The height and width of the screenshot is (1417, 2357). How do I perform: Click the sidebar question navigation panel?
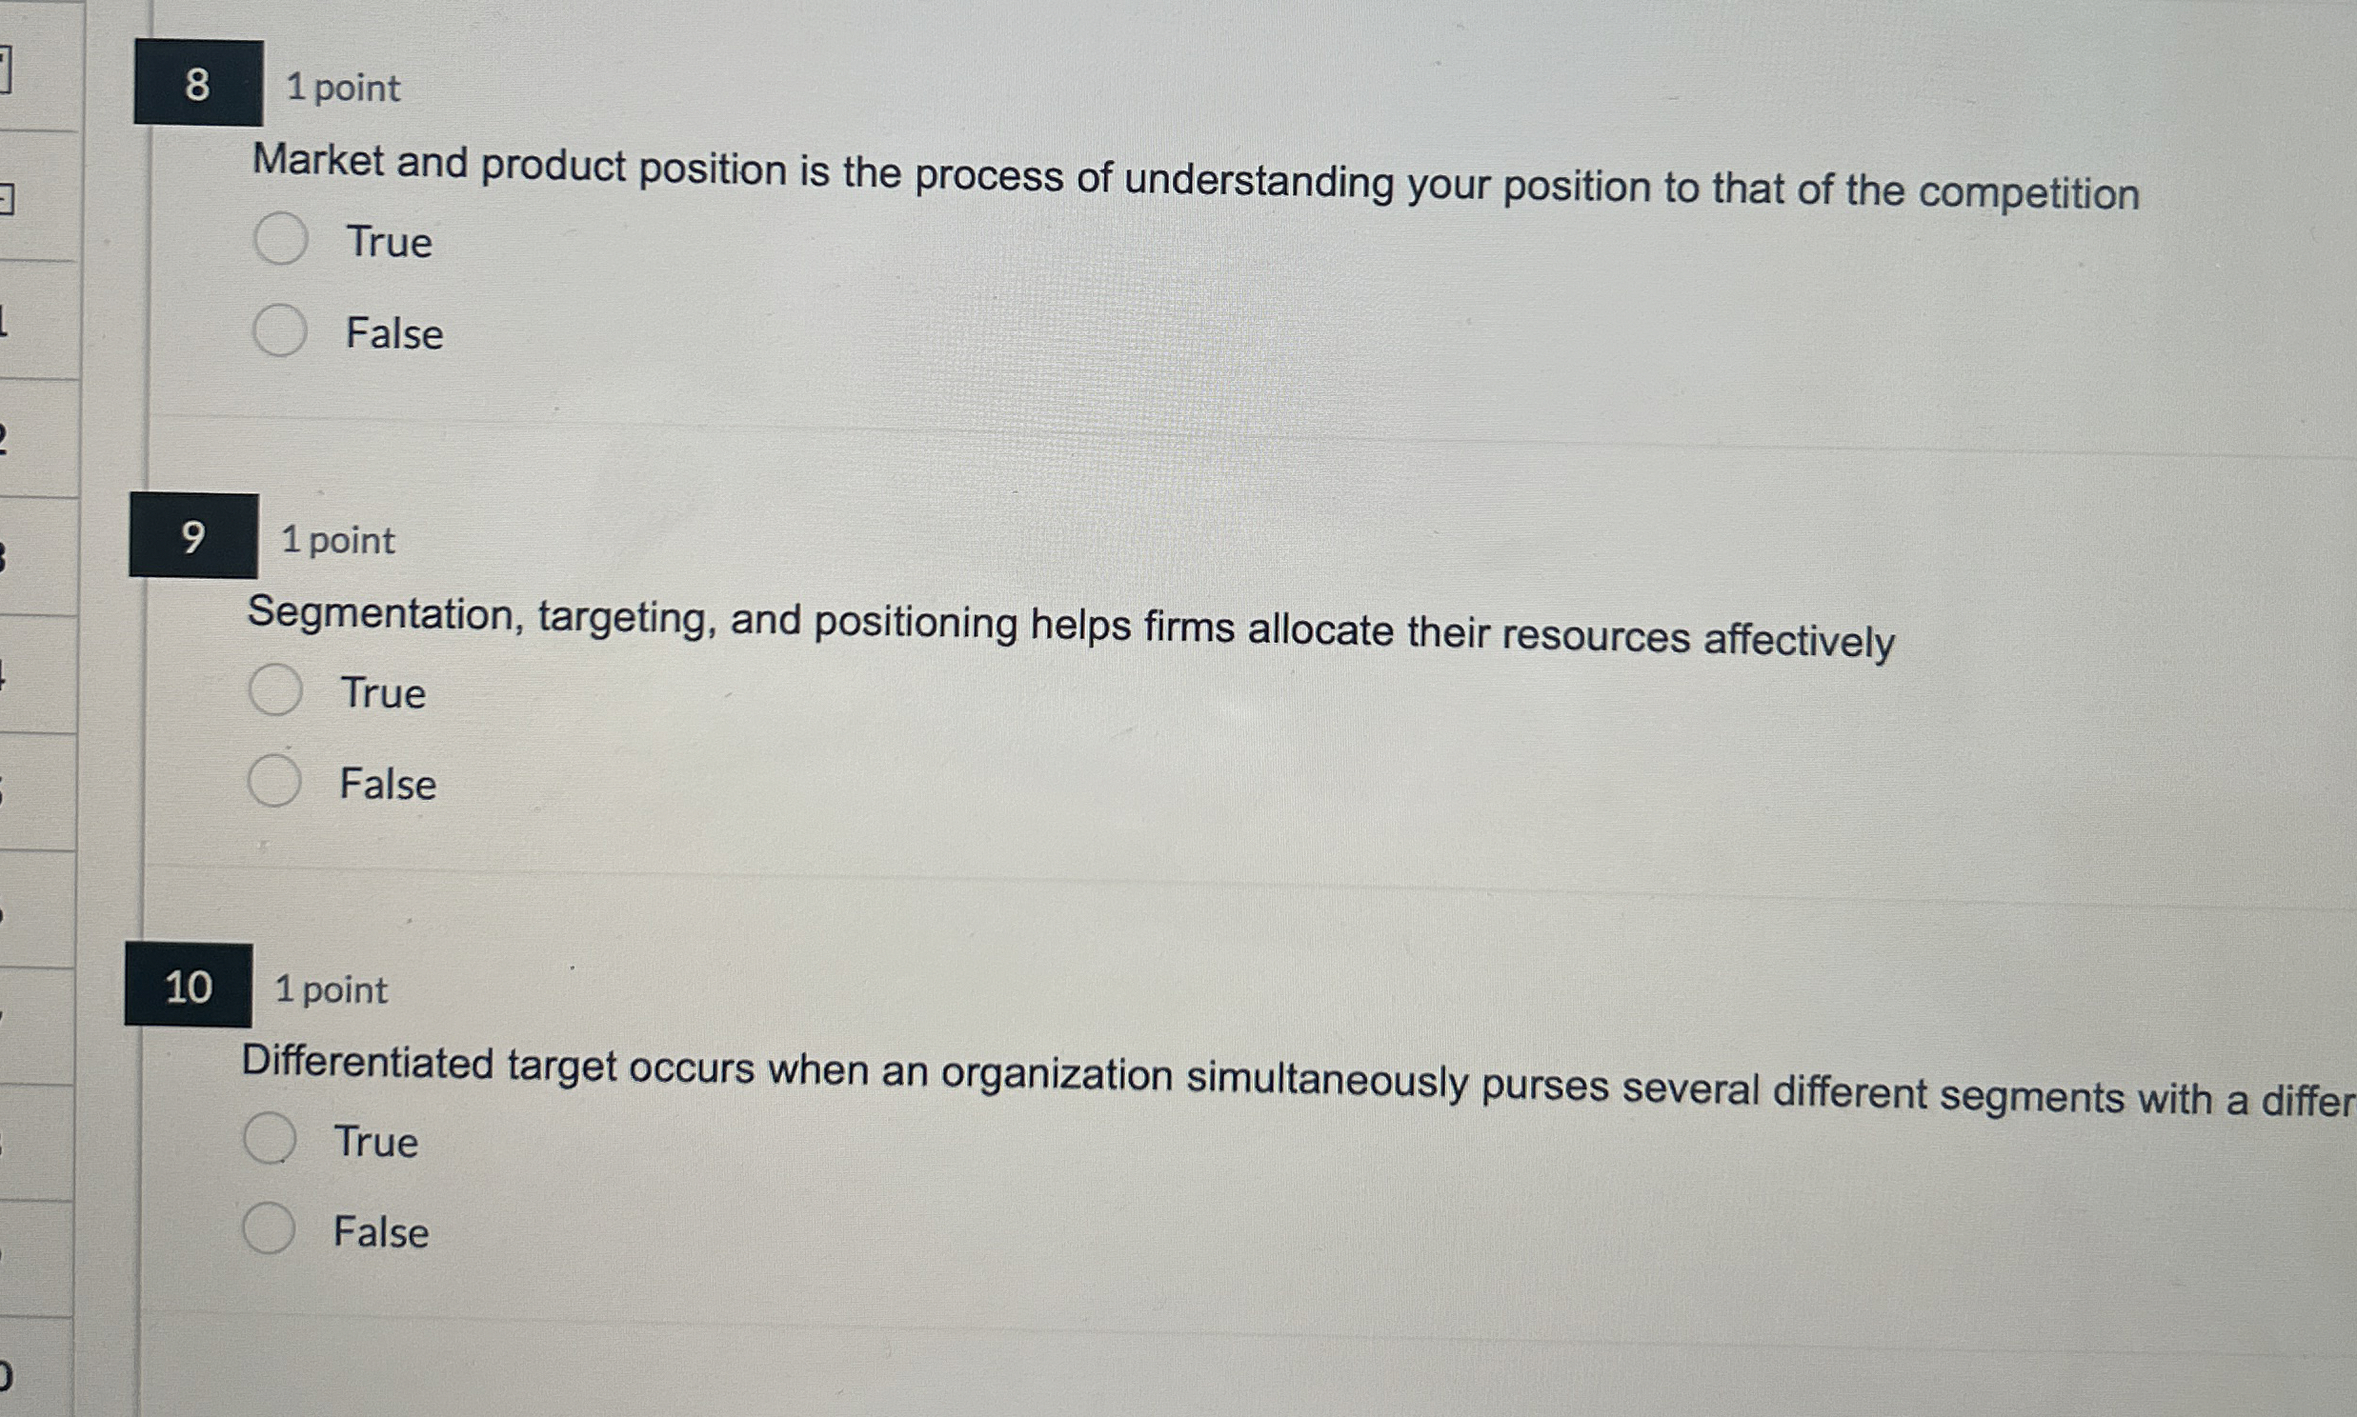38,707
